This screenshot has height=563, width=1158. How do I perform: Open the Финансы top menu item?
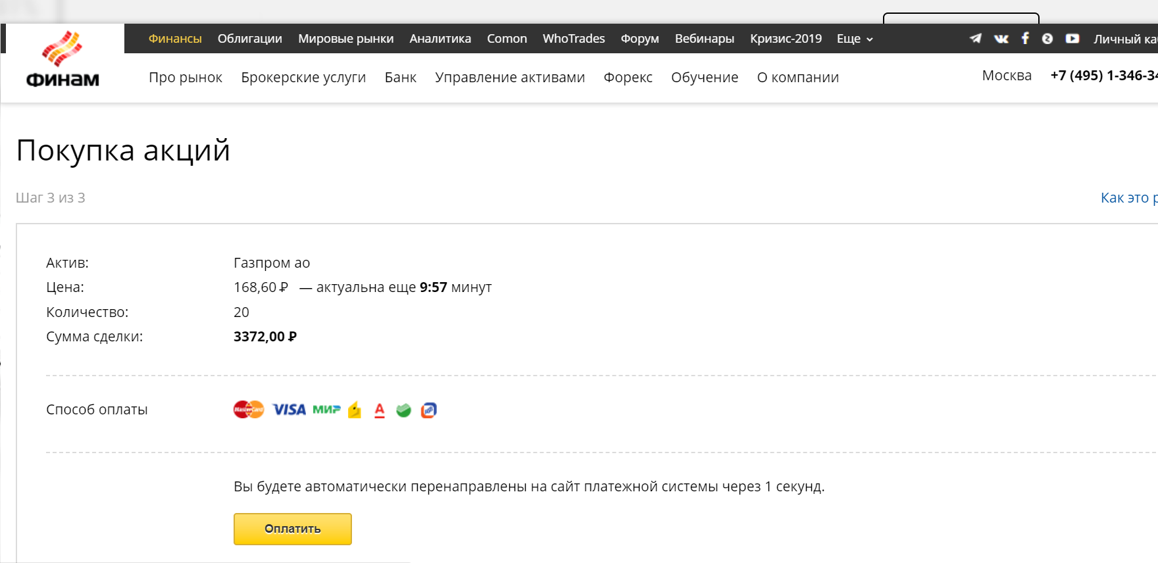(x=175, y=39)
